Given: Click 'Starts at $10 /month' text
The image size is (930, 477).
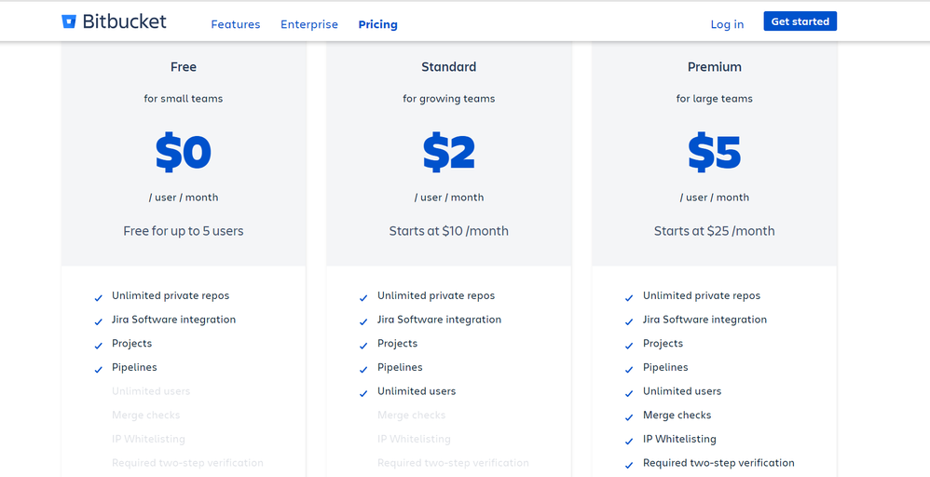Looking at the screenshot, I should [x=449, y=231].
